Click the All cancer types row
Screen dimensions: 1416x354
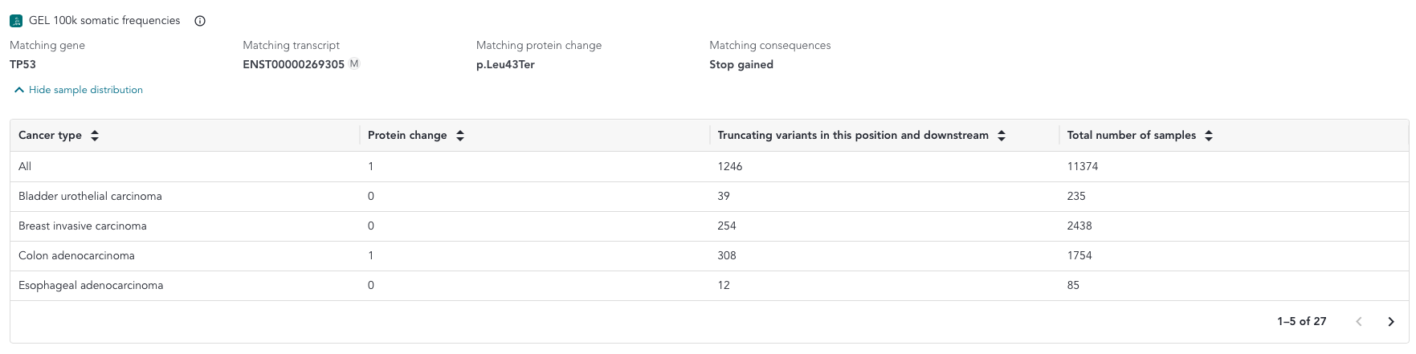[x=709, y=167]
